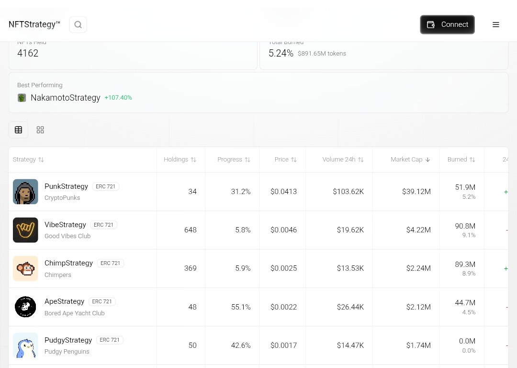
Task: Click the $891.65M tokens text
Action: tap(322, 54)
